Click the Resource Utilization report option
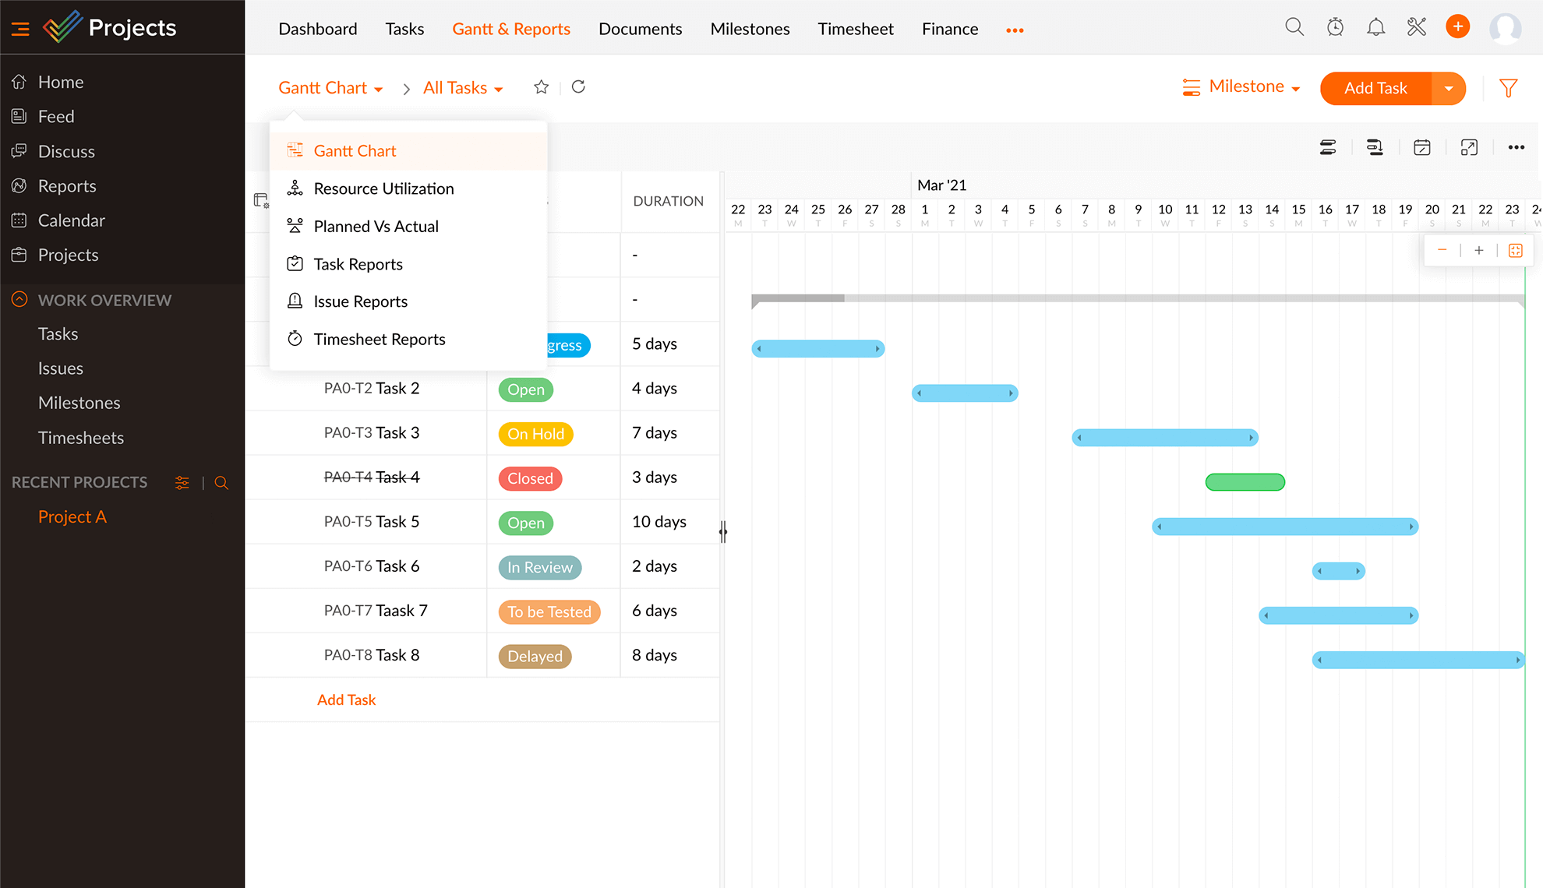1543x888 pixels. (x=383, y=189)
